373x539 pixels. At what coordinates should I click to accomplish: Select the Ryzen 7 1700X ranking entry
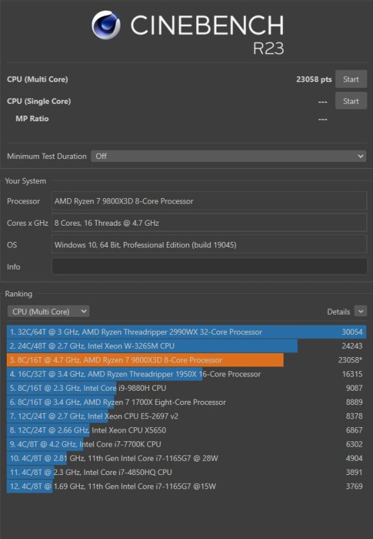coord(186,402)
